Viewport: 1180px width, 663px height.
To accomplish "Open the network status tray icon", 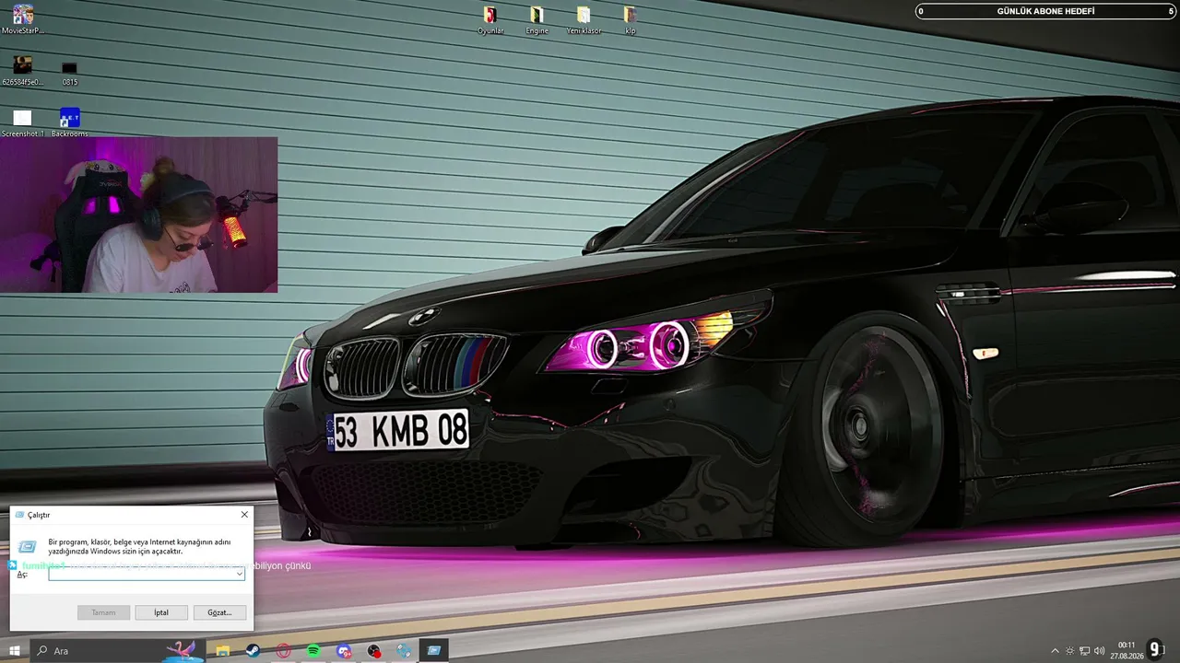I will [1085, 651].
